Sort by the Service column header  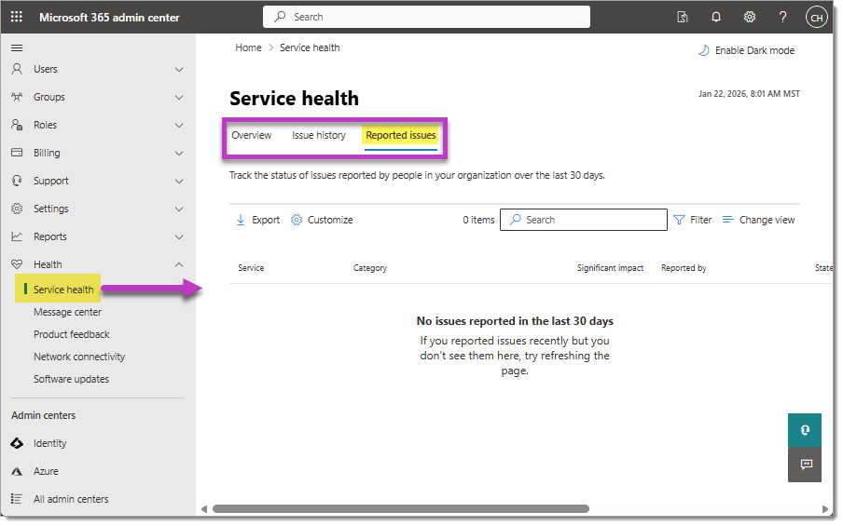click(x=251, y=268)
